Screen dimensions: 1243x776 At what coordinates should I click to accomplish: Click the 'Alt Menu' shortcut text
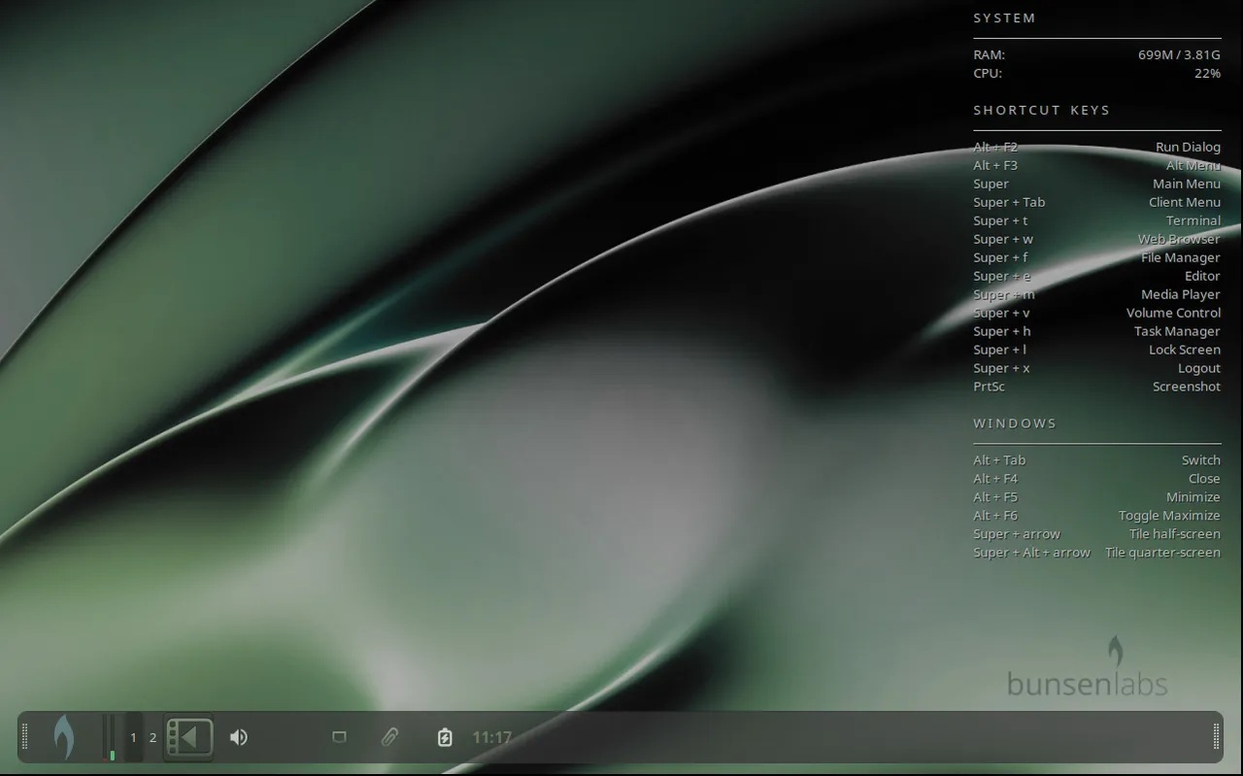coord(1193,166)
